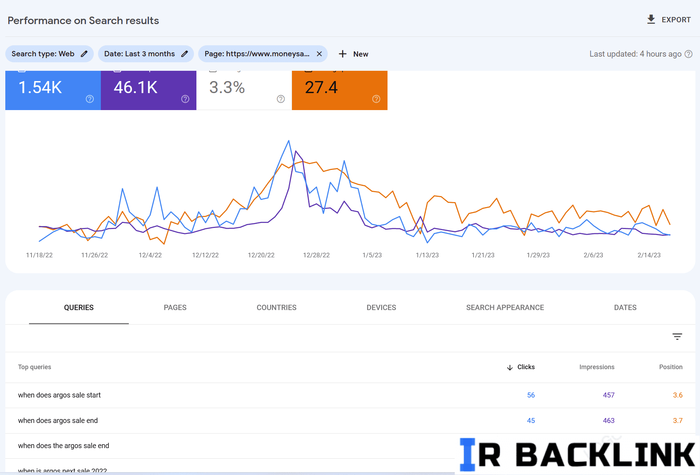Screen dimensions: 700x475
Task: Sort the table by Clicks column
Action: (526, 367)
